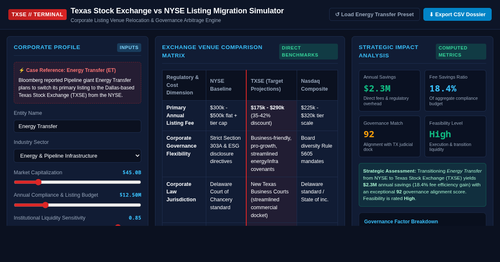Click the Corporate Law Jurisdiction row label
500x262 pixels.
click(x=184, y=200)
